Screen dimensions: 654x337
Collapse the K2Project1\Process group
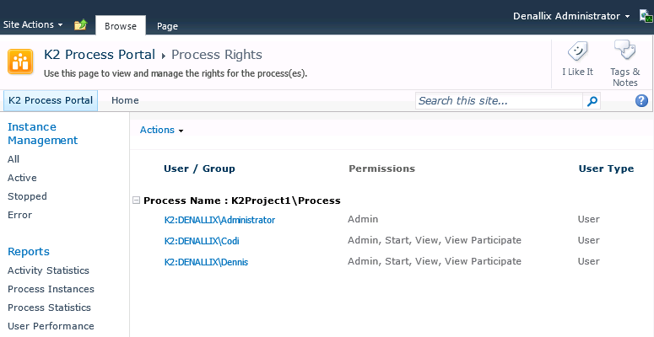point(136,201)
